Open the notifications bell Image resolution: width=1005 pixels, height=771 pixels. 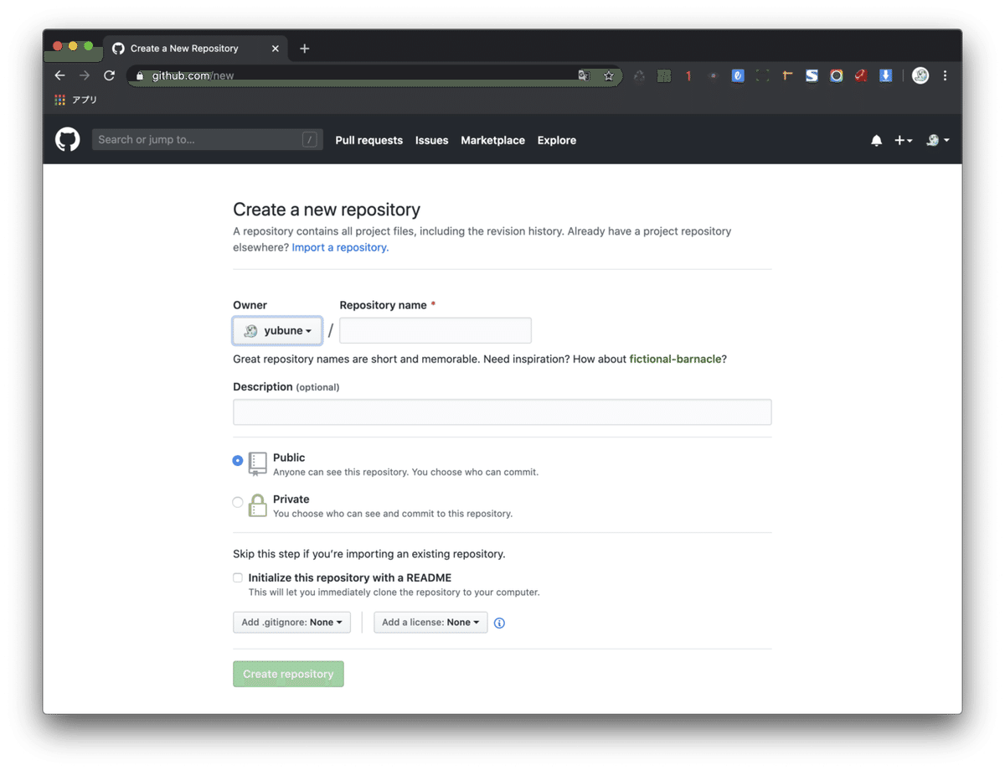pyautogui.click(x=876, y=141)
